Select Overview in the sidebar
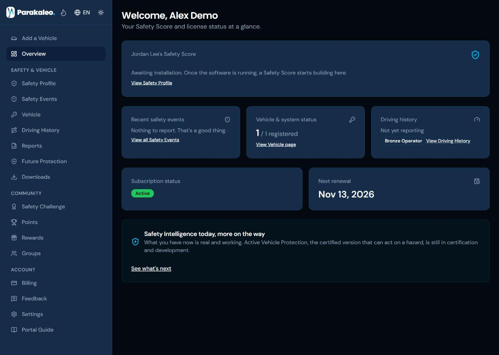This screenshot has width=499, height=355. click(x=56, y=54)
